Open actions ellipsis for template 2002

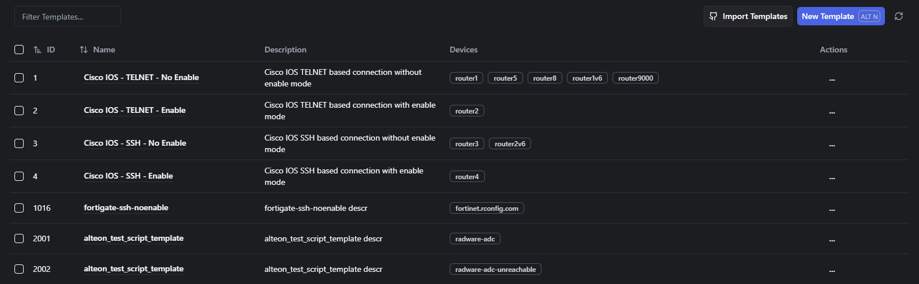[x=832, y=270]
